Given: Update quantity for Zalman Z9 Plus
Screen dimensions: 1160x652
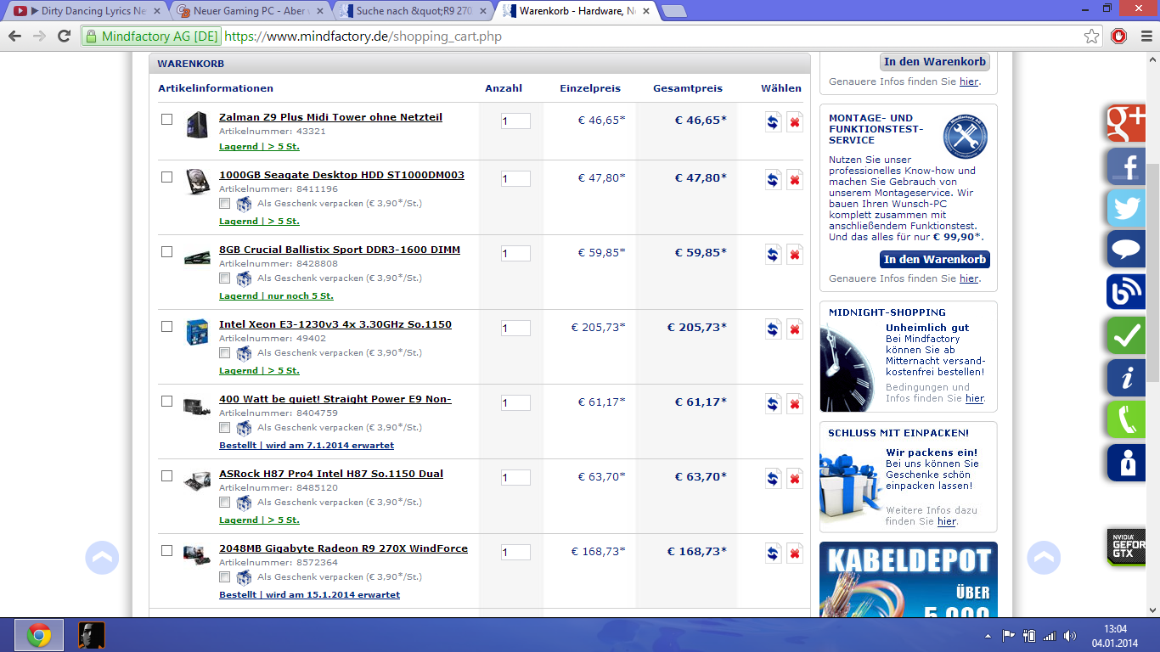Looking at the screenshot, I should 773,121.
